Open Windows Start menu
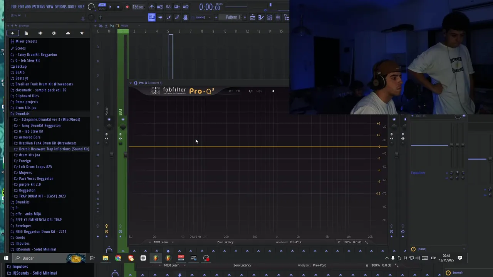The height and width of the screenshot is (277, 493). [6, 258]
